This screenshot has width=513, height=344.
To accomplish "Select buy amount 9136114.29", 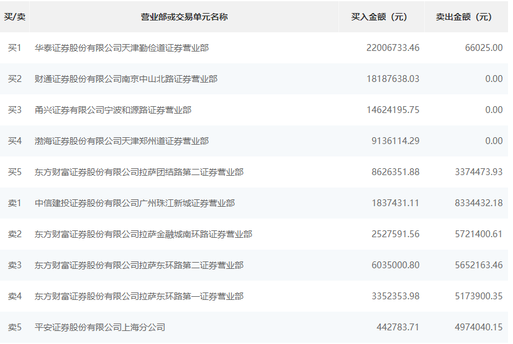I will click(395, 141).
